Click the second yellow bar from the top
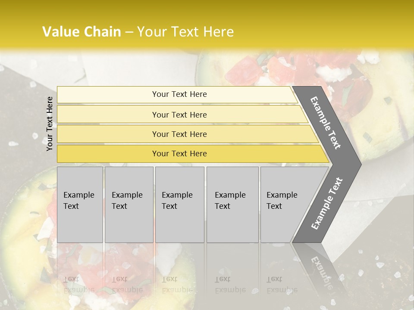The height and width of the screenshot is (310, 414). click(179, 115)
